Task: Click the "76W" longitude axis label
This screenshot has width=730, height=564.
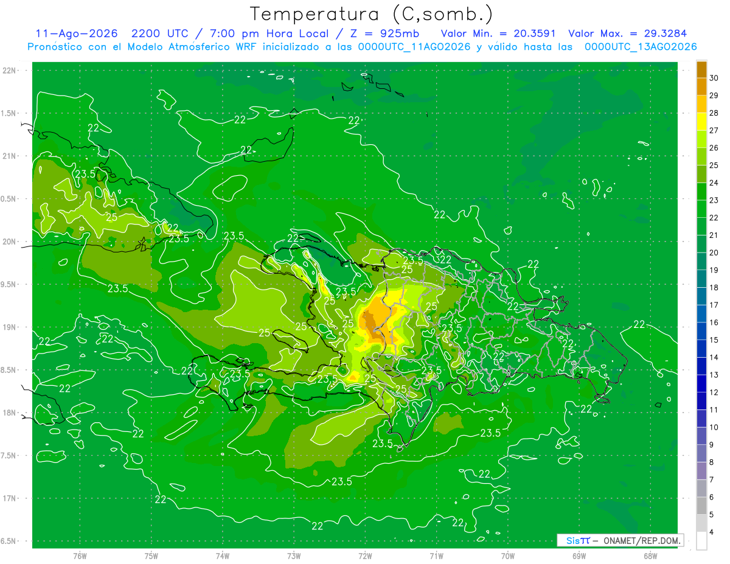Action: coord(80,556)
